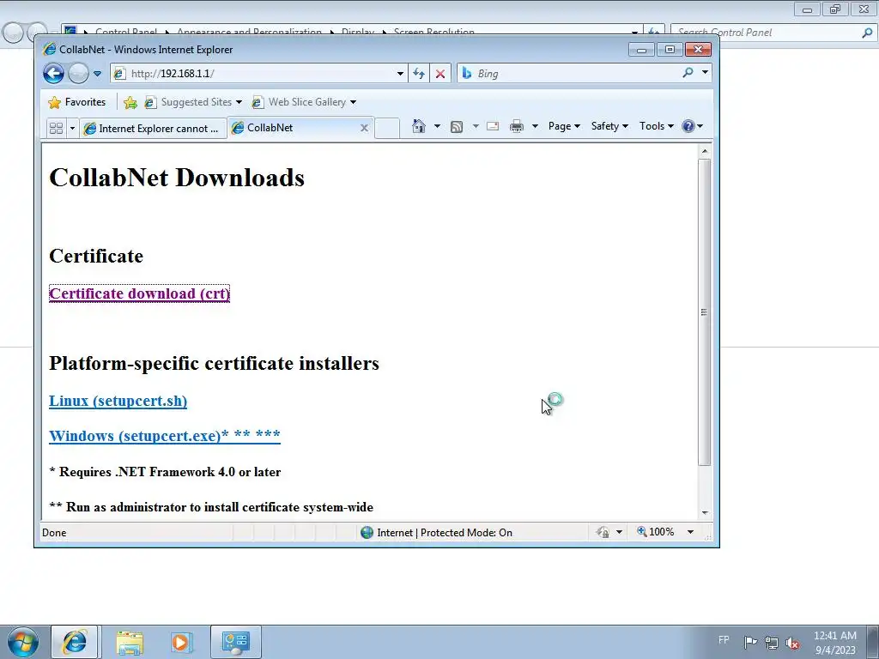Click the page scrollbar down arrow
879x659 pixels.
point(705,513)
